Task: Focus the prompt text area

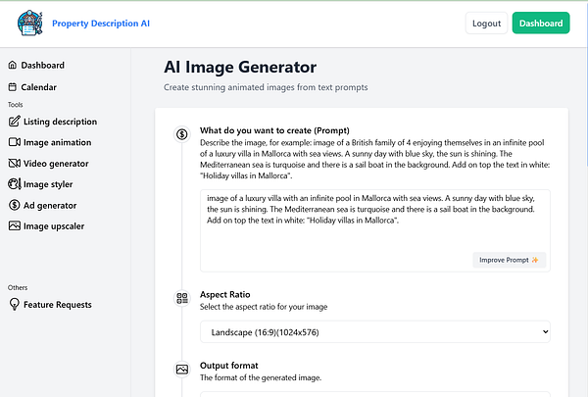Action: click(x=375, y=230)
